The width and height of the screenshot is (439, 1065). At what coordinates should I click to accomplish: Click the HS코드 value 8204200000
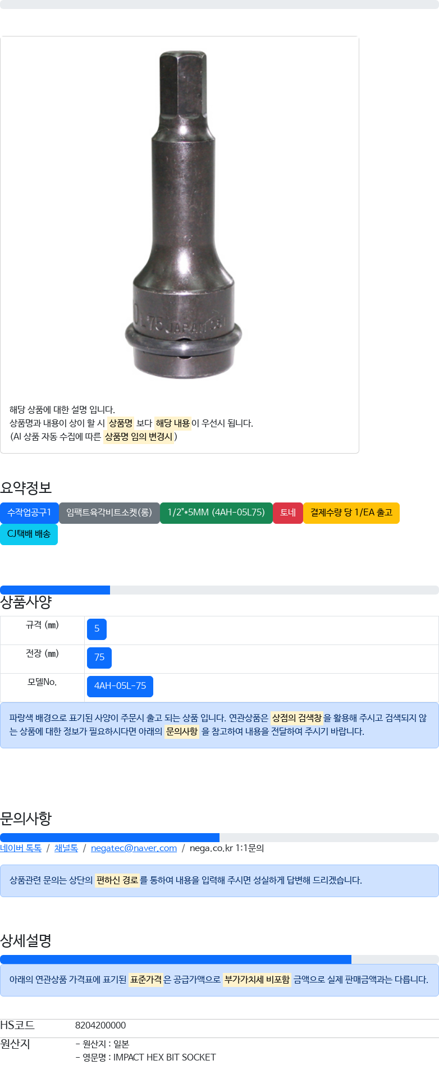coord(100,1025)
